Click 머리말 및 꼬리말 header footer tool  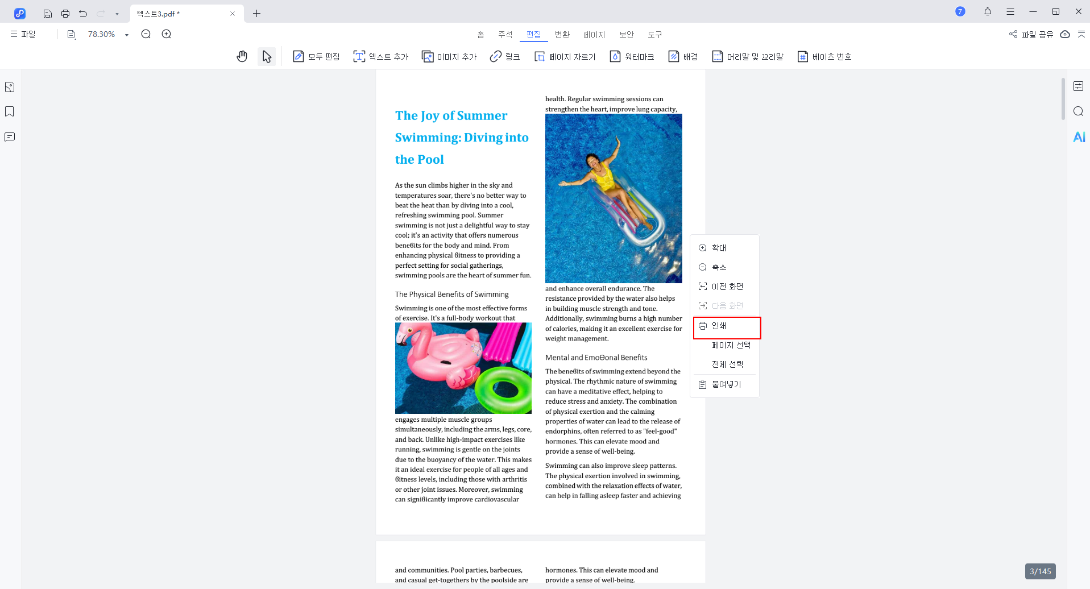(x=748, y=56)
